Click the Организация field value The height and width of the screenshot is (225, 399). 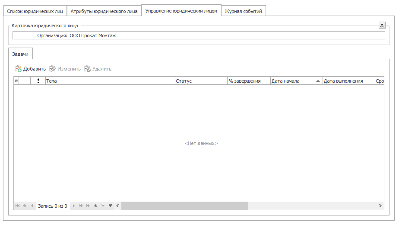tap(93, 35)
